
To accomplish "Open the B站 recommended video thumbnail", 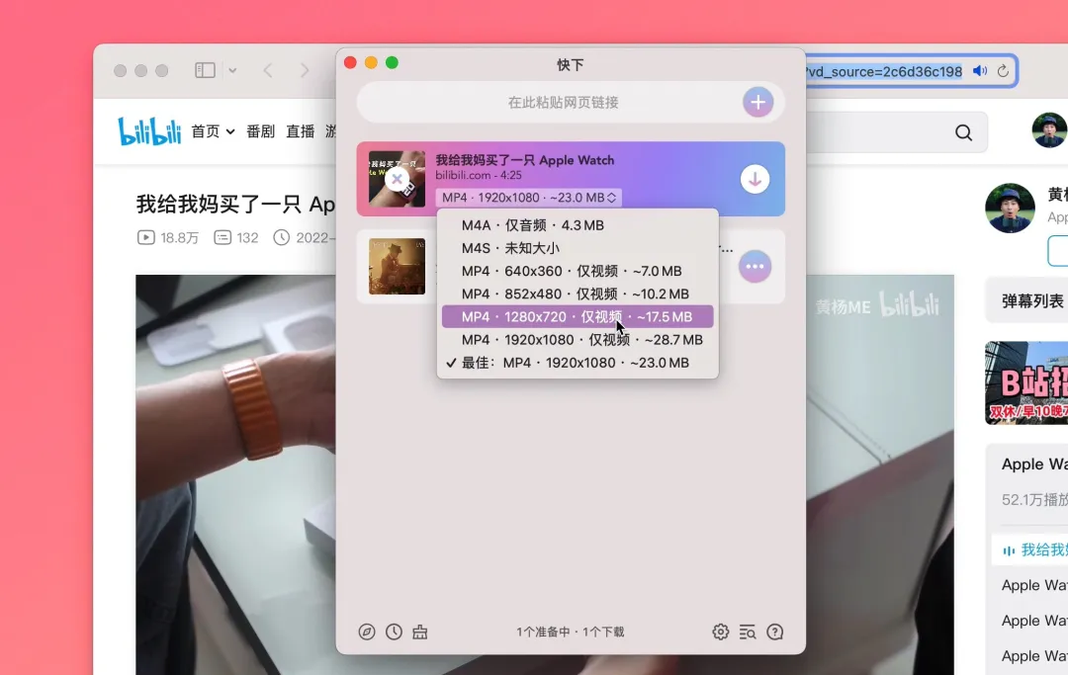I will pos(1026,383).
